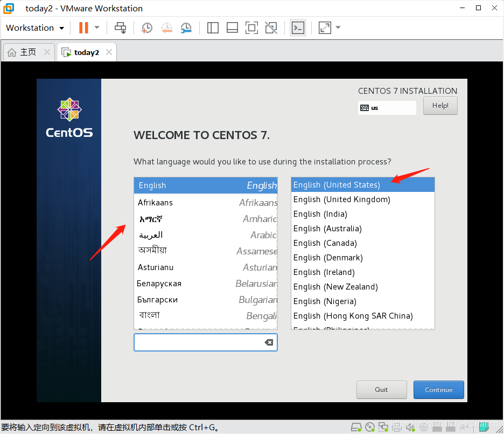Enter full screen mode icon
504x434 pixels.
point(251,28)
